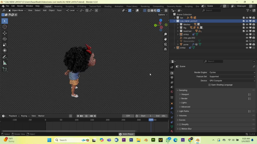Open the viewport Options popover
257x144 pixels.
coord(163,15)
